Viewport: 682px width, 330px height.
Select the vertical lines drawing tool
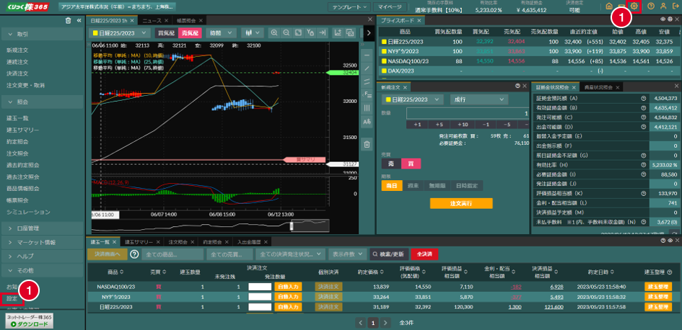coord(367,107)
